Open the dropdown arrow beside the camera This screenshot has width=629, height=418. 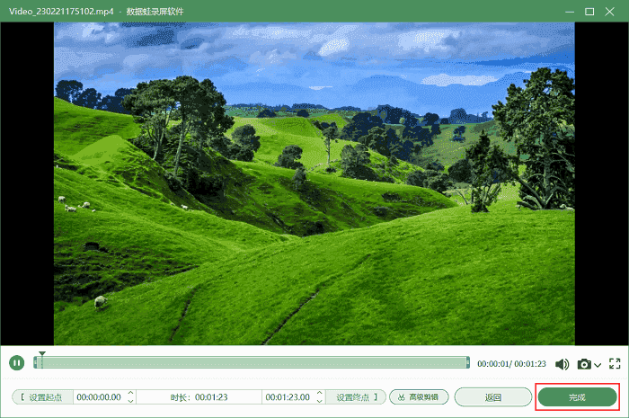pyautogui.click(x=598, y=365)
